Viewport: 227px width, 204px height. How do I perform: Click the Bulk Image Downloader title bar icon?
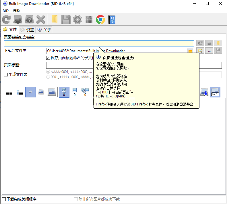pyautogui.click(x=5, y=3)
